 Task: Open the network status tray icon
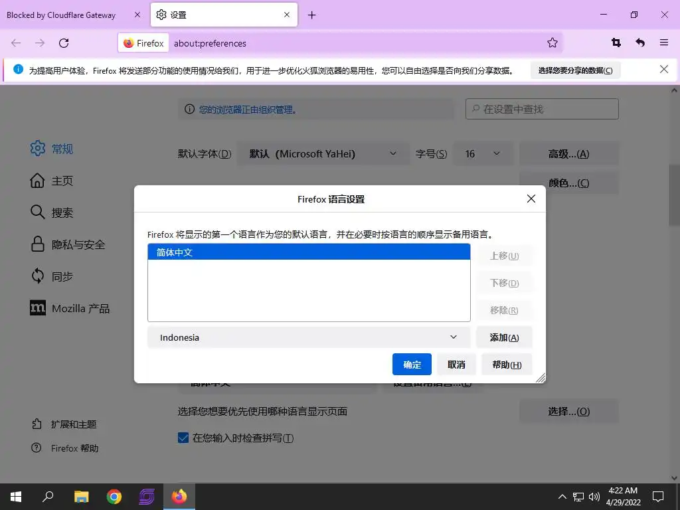(578, 497)
